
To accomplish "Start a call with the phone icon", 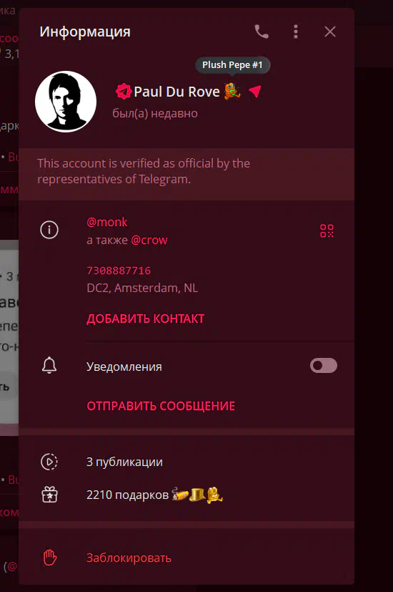I will [x=262, y=31].
